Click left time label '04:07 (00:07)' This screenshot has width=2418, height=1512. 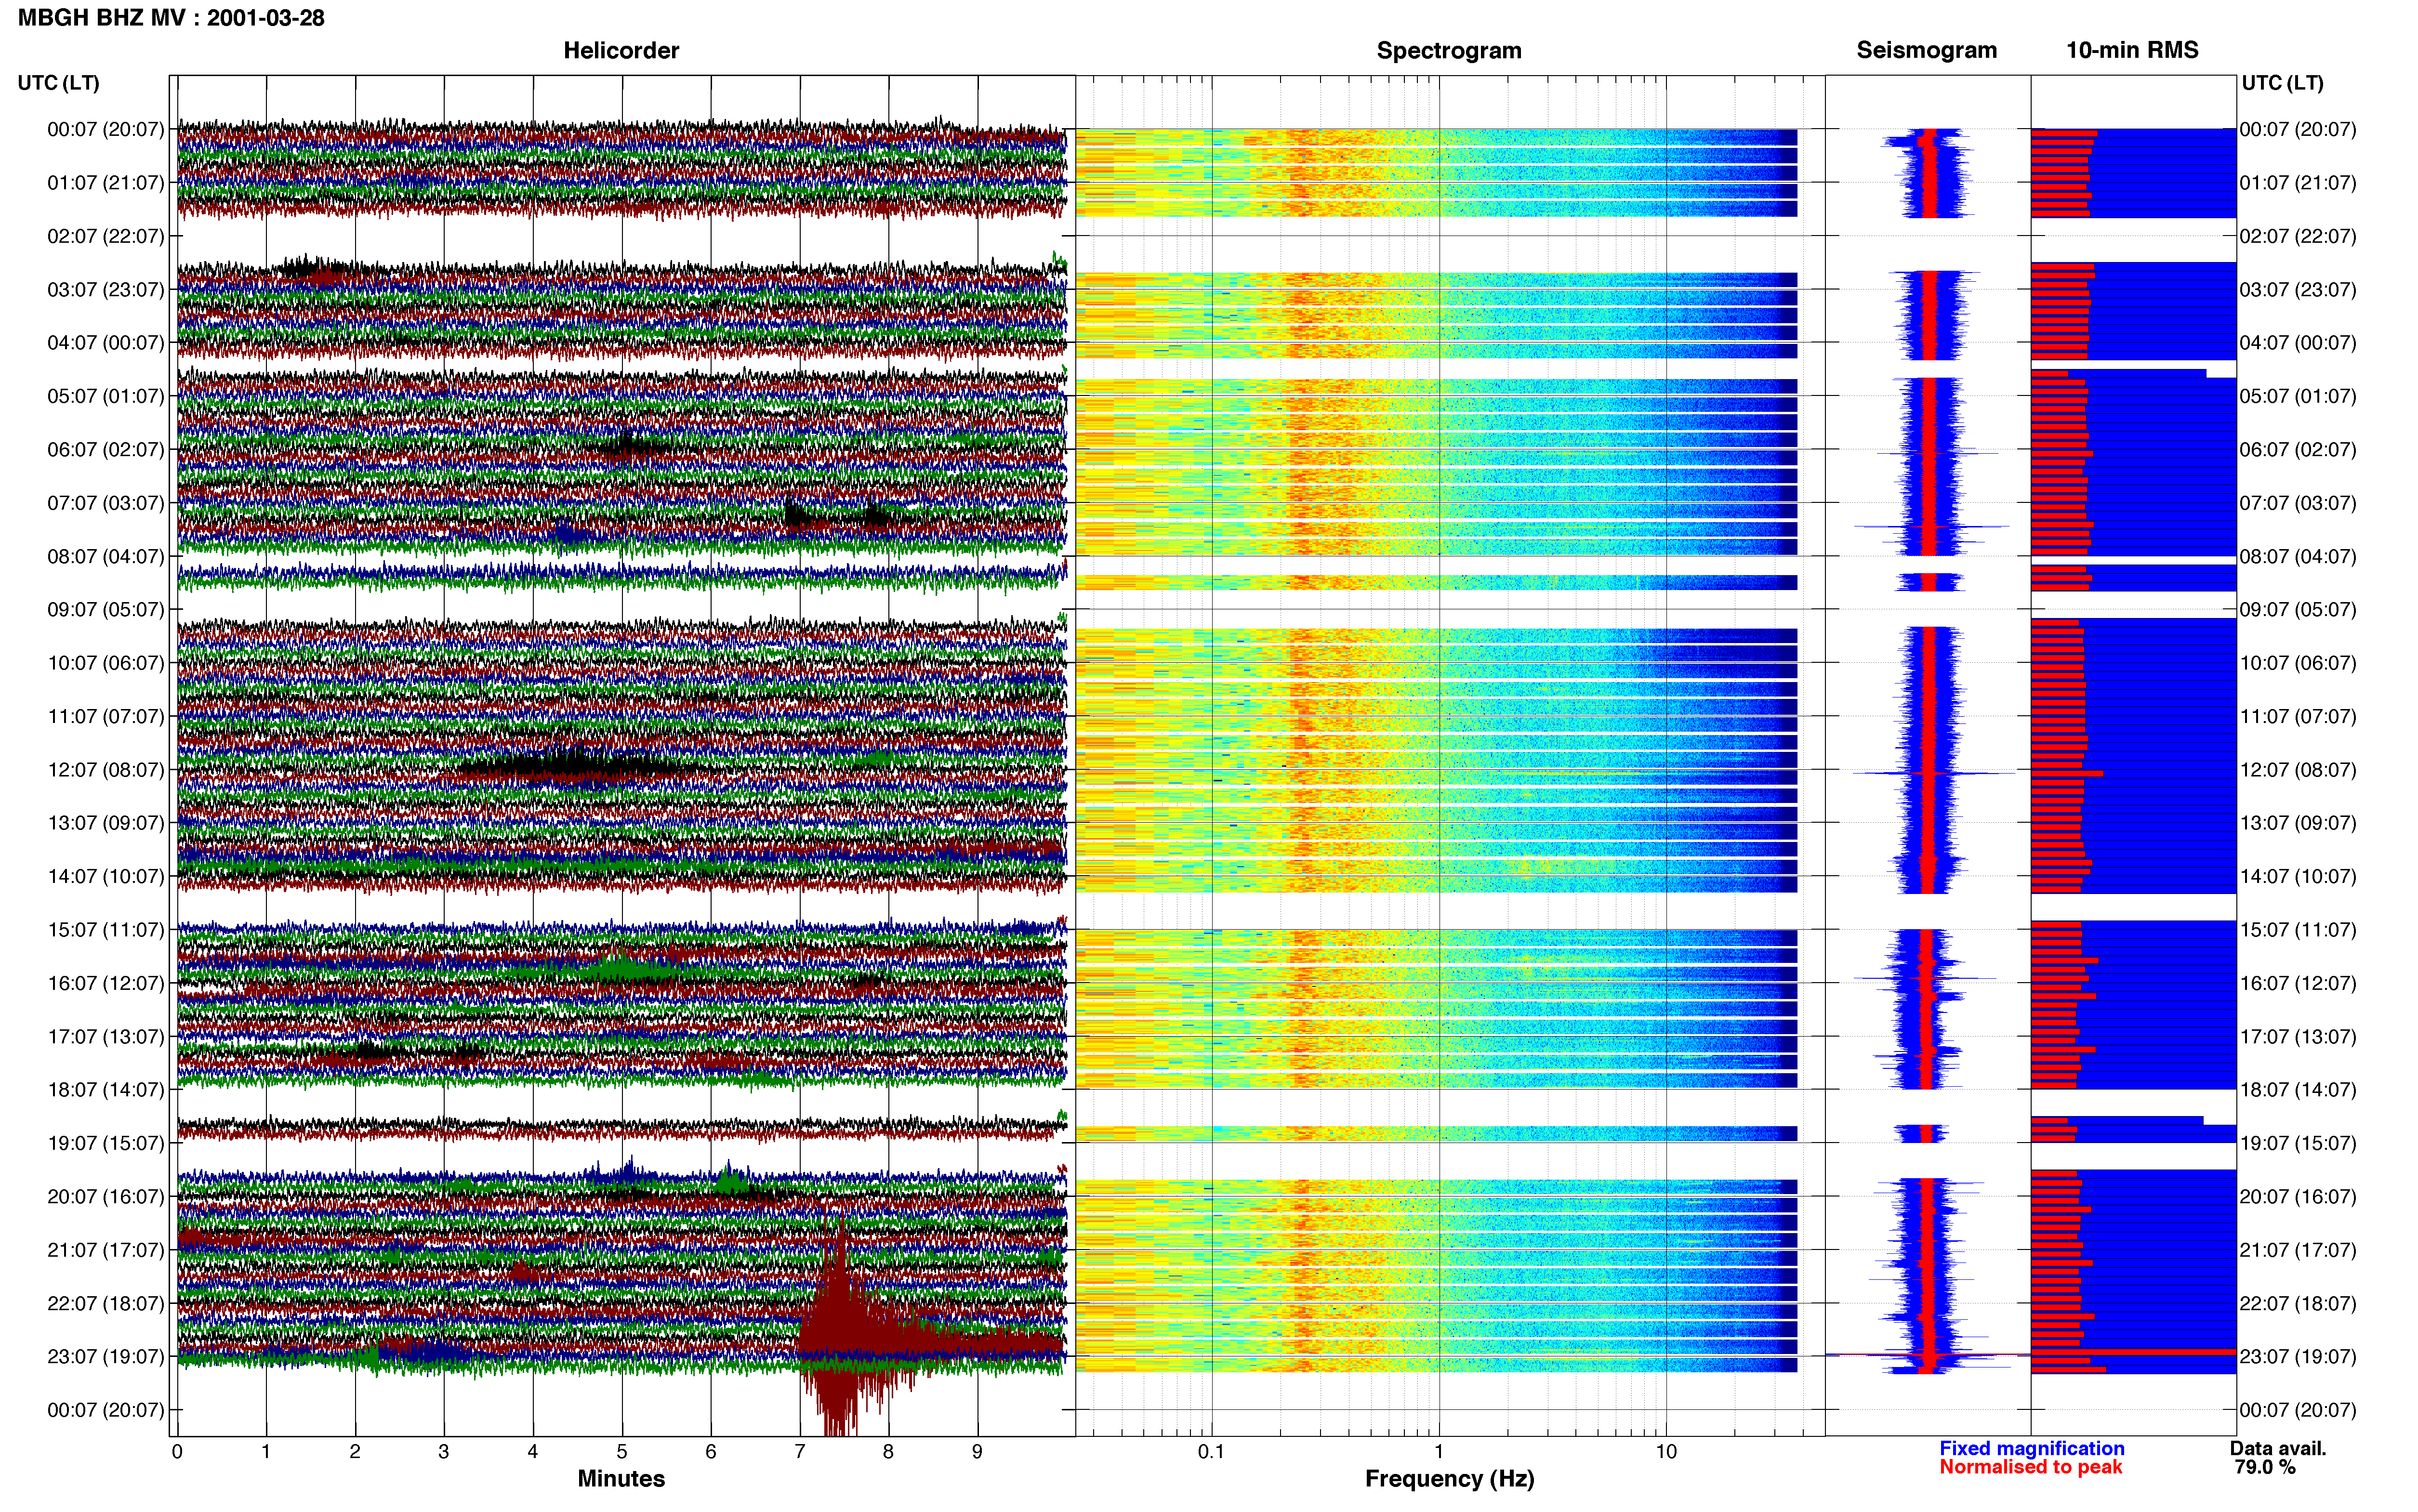[x=106, y=342]
